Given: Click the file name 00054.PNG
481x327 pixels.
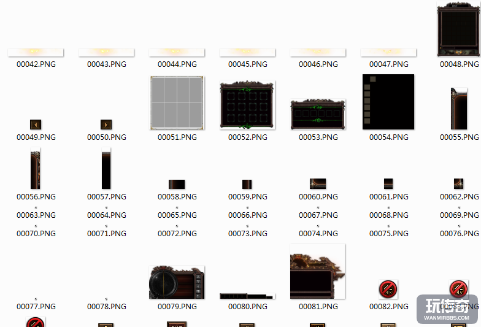Looking at the screenshot, I should point(389,137).
